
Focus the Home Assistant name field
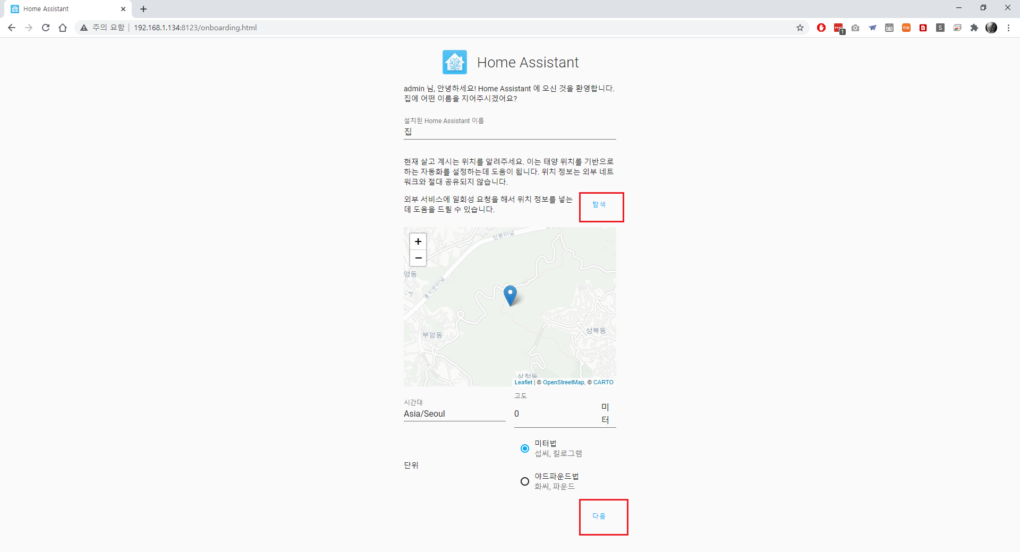[510, 132]
